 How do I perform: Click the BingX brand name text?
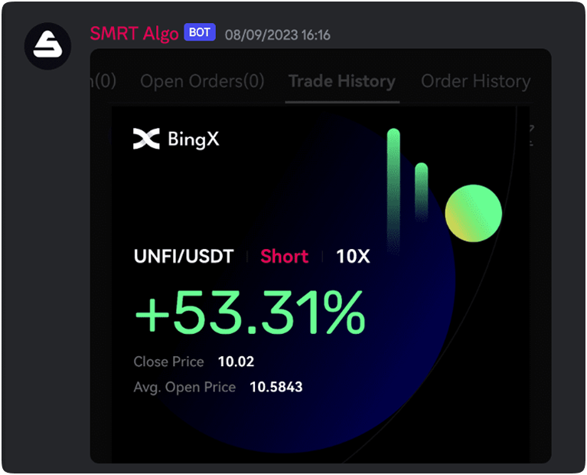pyautogui.click(x=193, y=139)
